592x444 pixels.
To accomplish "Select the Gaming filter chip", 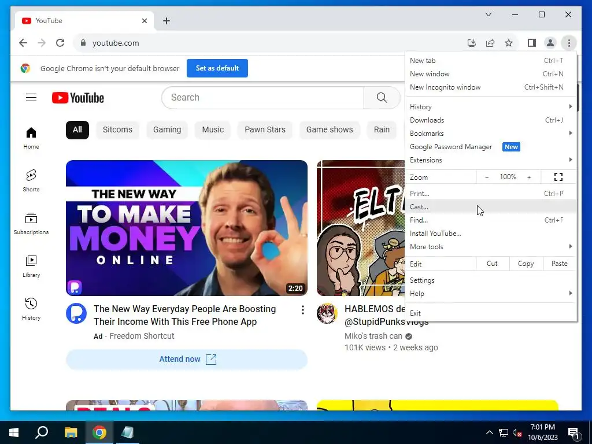I will 167,130.
